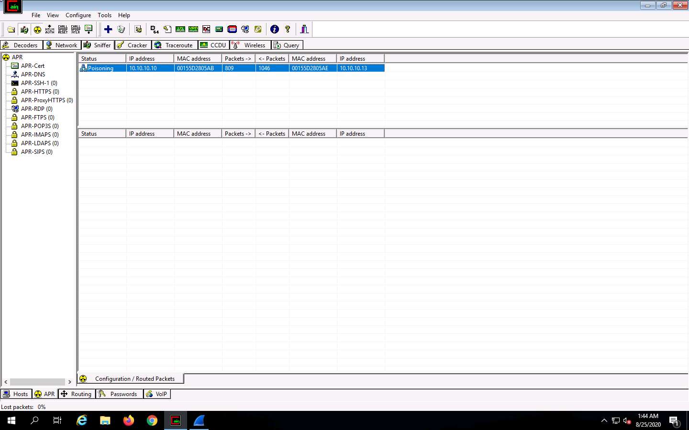Click the CHALL SPOOF RESET toolbar icon
This screenshot has height=430, width=689.
pos(63,30)
